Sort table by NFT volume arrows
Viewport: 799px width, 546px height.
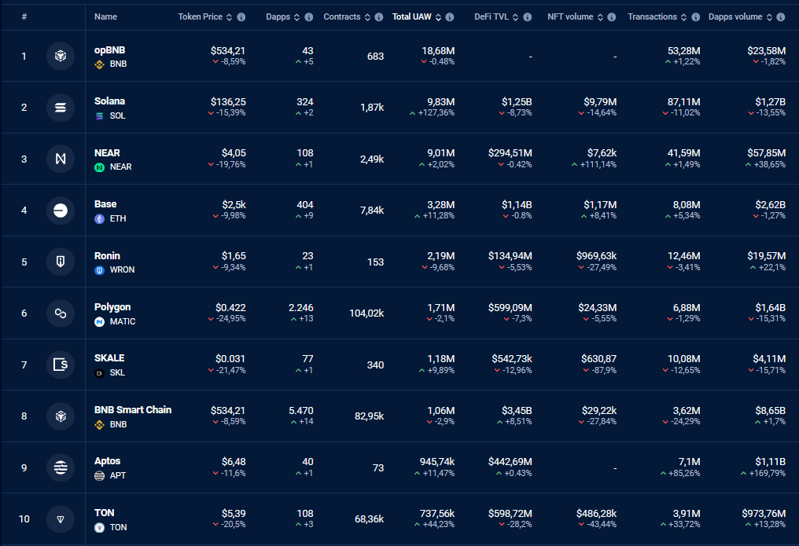point(600,17)
